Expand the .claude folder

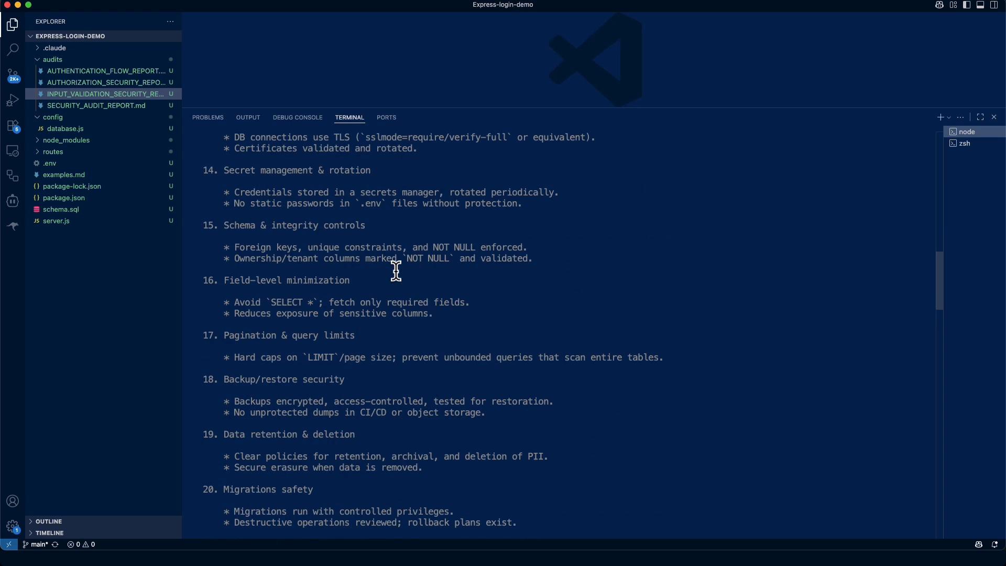[103, 48]
